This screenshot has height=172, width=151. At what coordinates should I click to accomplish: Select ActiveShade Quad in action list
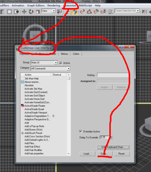click(34, 109)
